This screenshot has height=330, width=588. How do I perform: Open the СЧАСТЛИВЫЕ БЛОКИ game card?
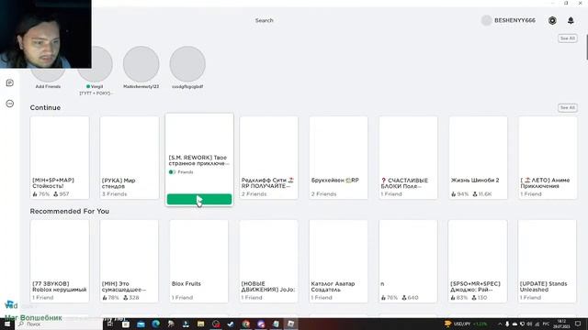408,158
